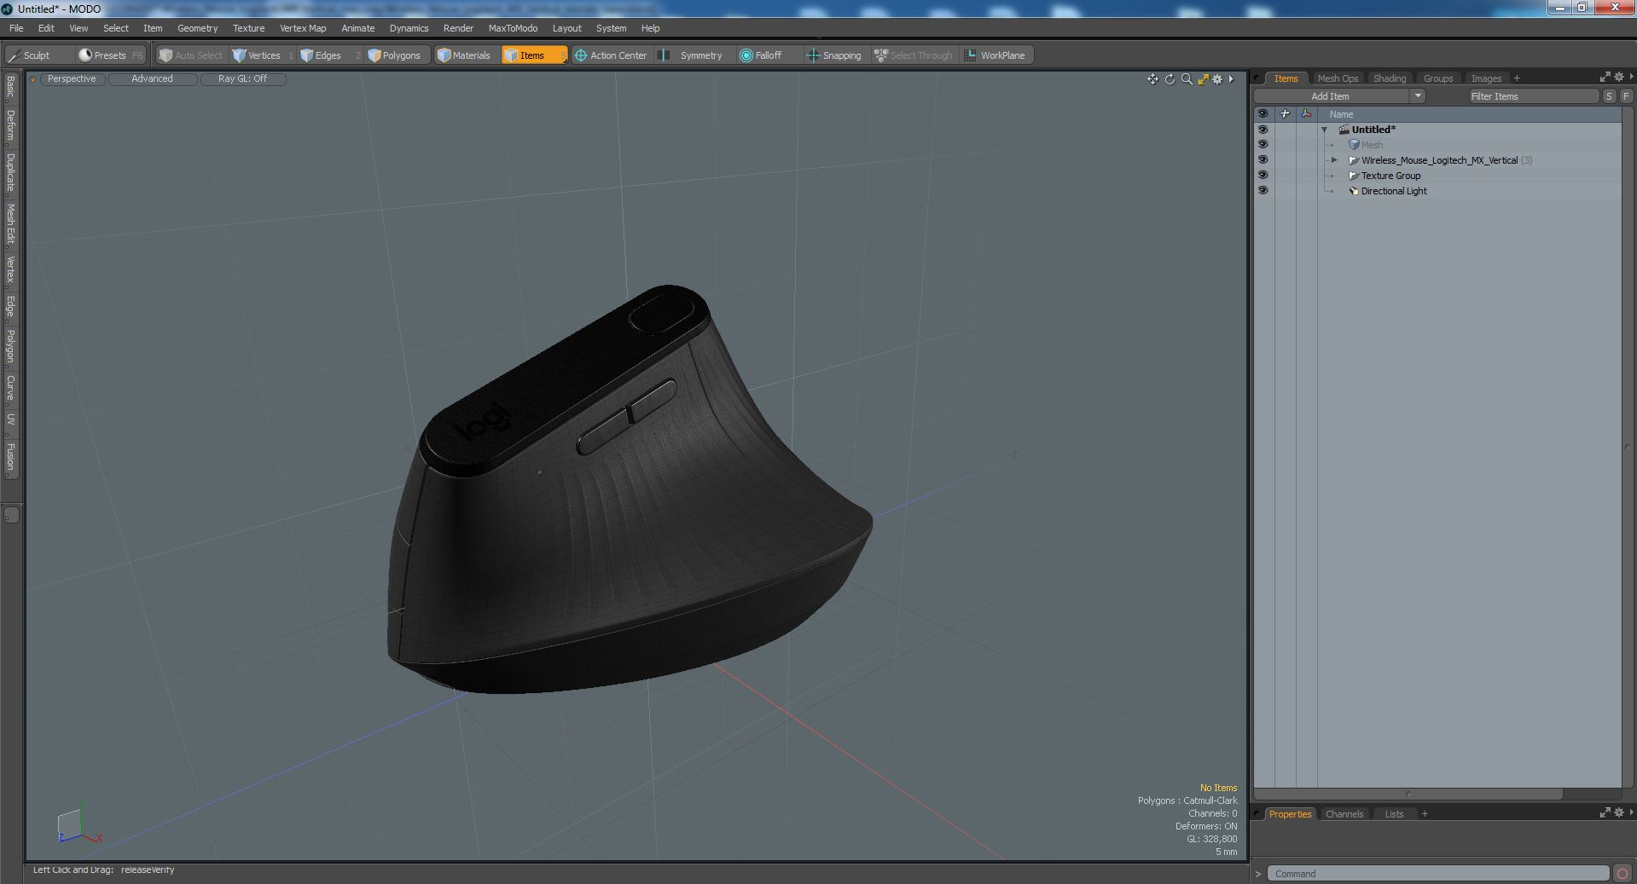Image resolution: width=1637 pixels, height=884 pixels.
Task: Click the viewport pan move icon
Action: [x=1152, y=79]
